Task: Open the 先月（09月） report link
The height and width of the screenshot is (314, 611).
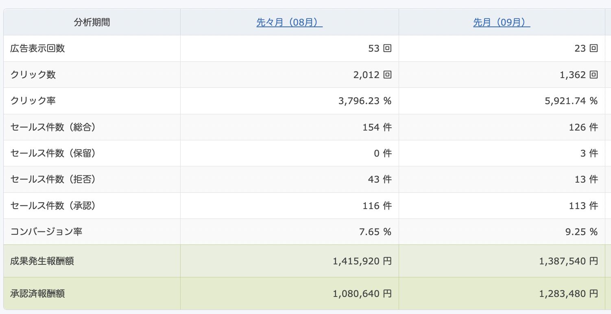Action: 501,22
